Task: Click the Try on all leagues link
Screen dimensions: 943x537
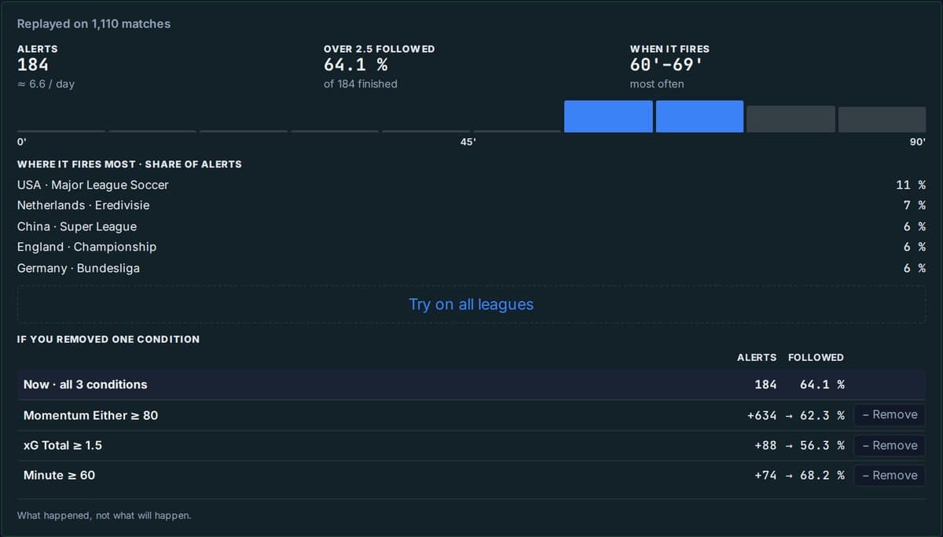Action: (x=471, y=304)
